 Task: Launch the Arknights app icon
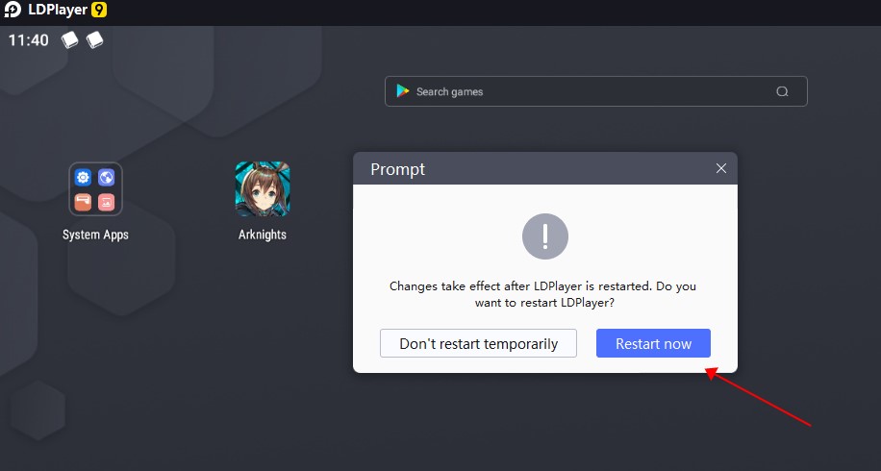(263, 189)
